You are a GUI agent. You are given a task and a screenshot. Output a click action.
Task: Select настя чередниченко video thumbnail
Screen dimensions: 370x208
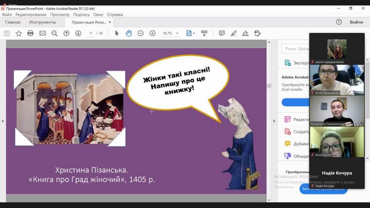point(337,49)
